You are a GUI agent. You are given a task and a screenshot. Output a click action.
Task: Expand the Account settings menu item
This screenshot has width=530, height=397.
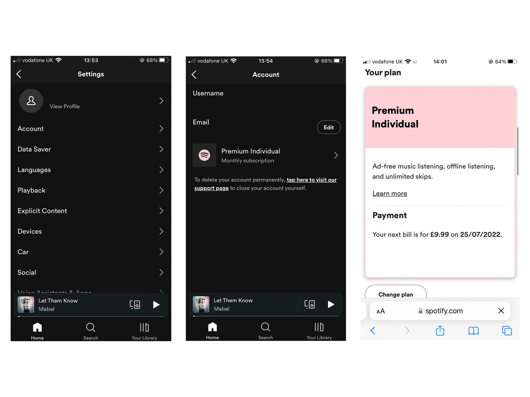click(x=89, y=128)
